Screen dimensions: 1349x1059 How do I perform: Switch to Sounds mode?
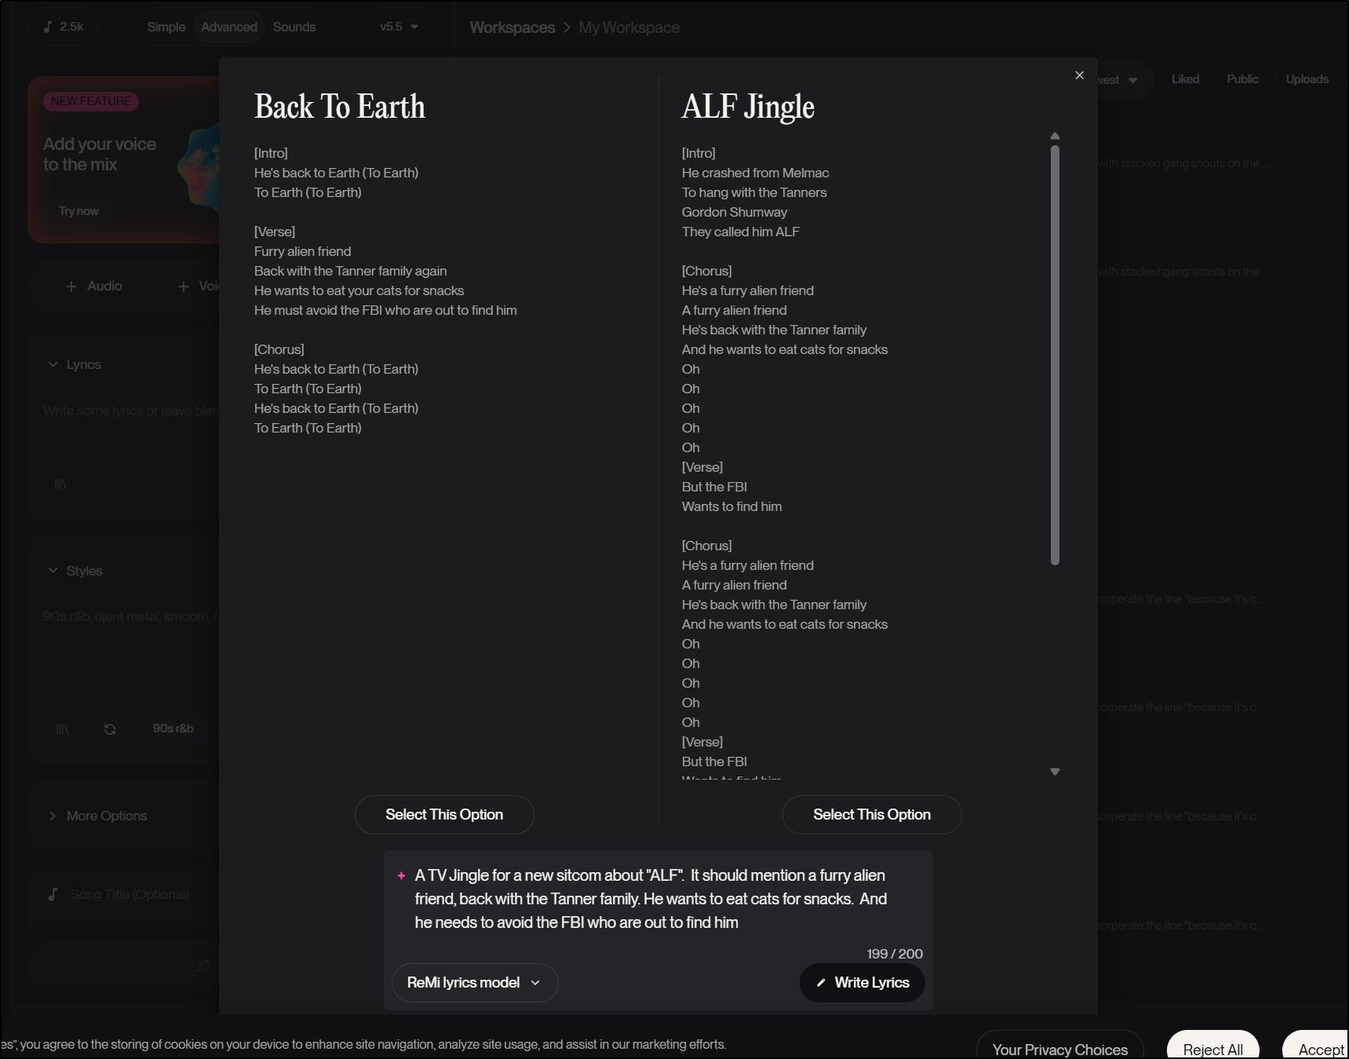click(294, 27)
